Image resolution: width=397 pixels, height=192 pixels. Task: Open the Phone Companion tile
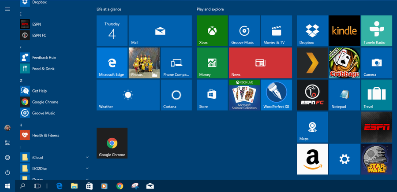click(x=176, y=63)
